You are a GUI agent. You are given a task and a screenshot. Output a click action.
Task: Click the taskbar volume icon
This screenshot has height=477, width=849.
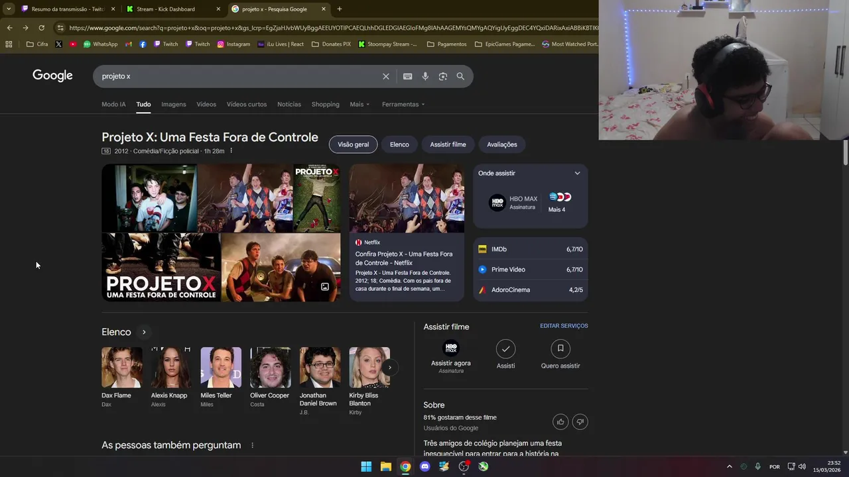(802, 466)
